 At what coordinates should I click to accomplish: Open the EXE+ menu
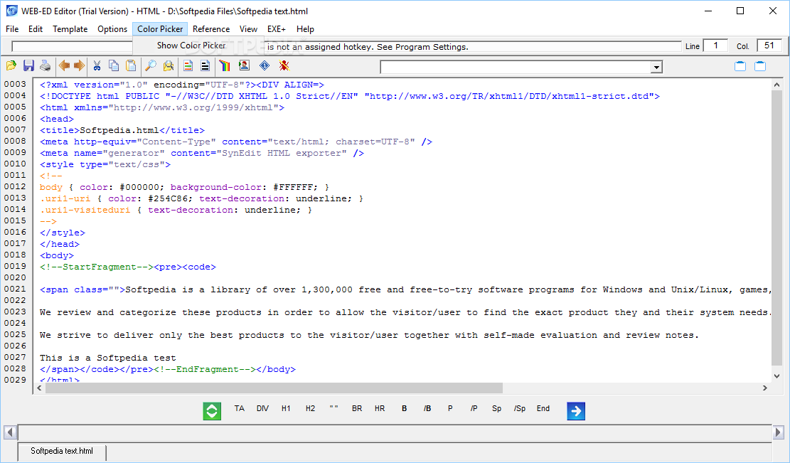pyautogui.click(x=277, y=29)
